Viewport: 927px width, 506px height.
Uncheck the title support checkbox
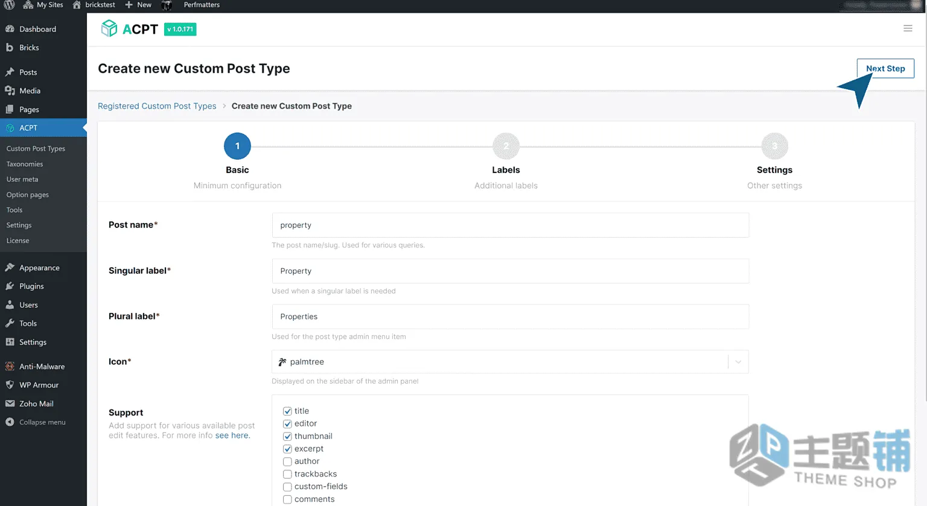pyautogui.click(x=287, y=411)
